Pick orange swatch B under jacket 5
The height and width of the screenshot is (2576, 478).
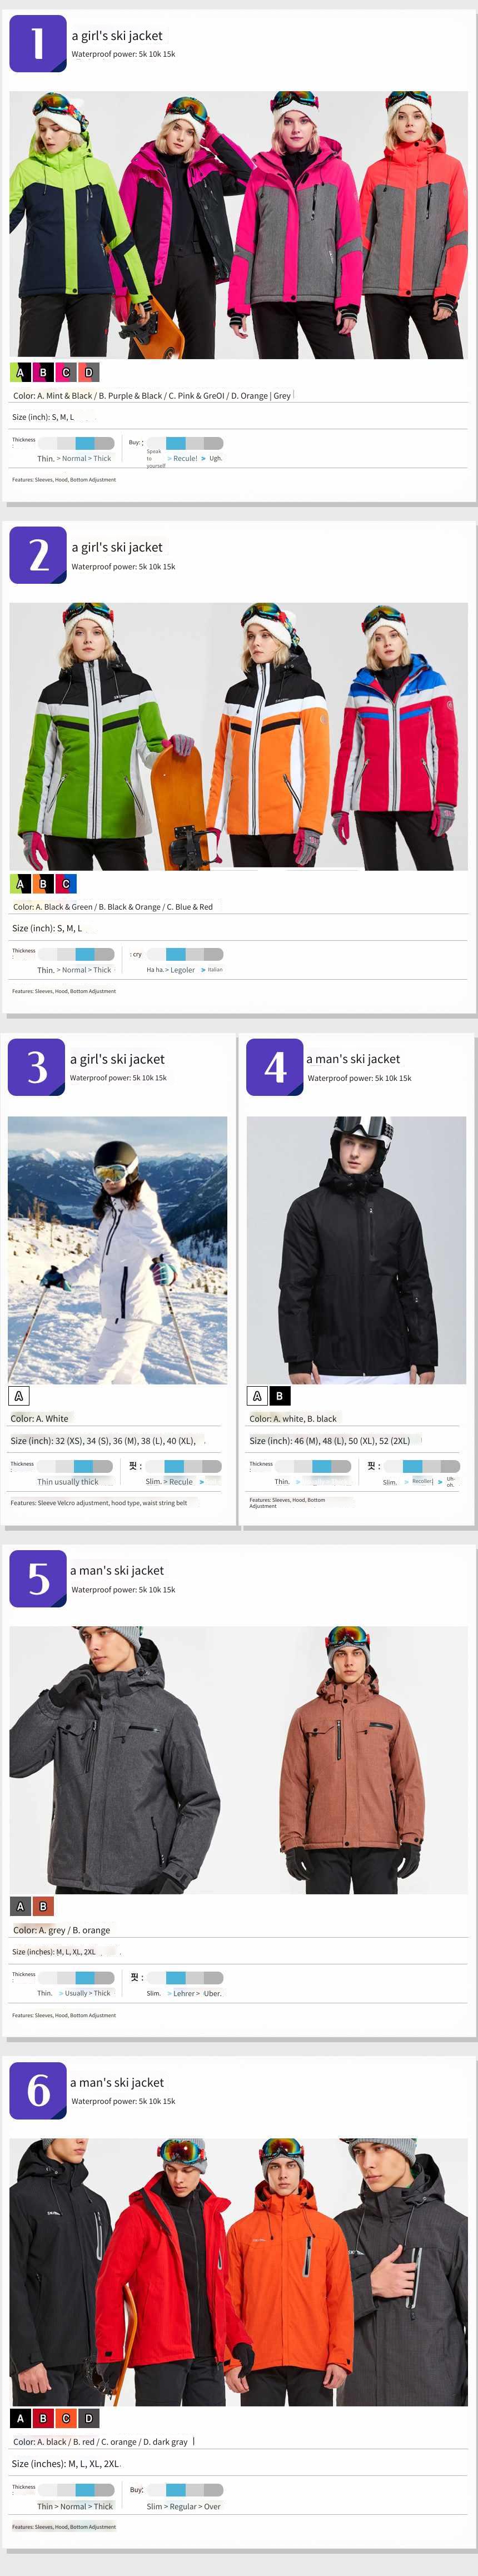[43, 1907]
